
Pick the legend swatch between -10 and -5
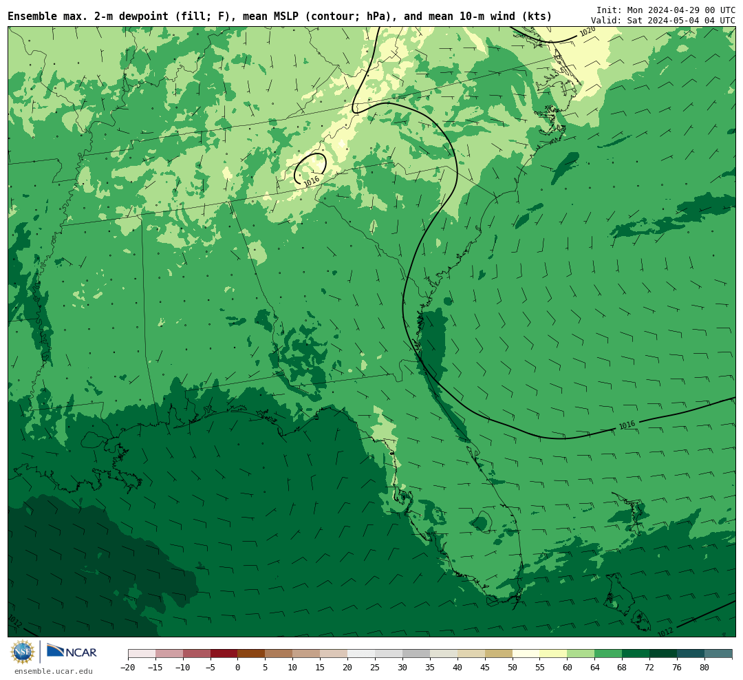coord(197,653)
